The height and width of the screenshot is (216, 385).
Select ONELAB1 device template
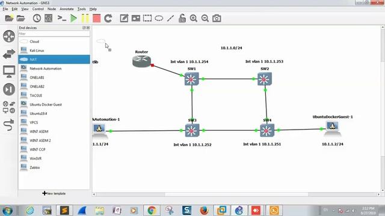[x=54, y=77]
